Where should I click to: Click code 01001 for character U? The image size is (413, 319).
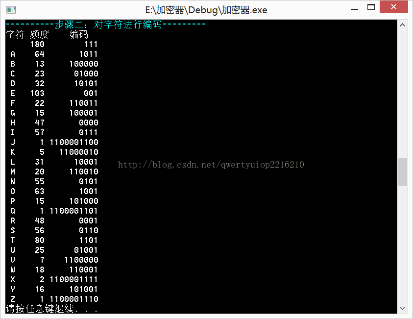click(x=86, y=250)
